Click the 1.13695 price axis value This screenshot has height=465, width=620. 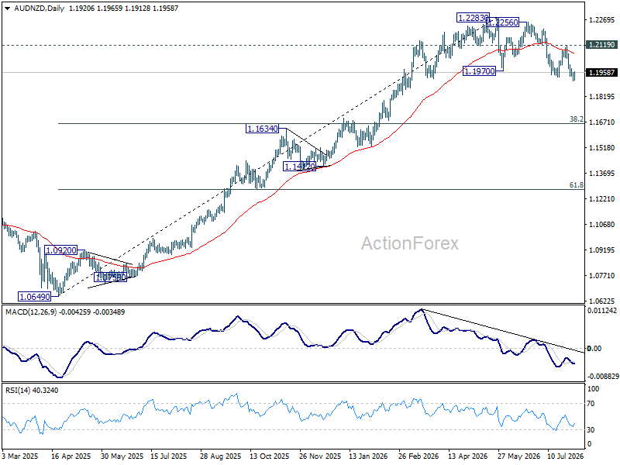pyautogui.click(x=602, y=173)
